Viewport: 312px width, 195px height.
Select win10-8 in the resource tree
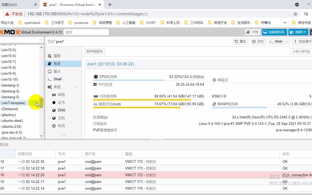pos(9,67)
